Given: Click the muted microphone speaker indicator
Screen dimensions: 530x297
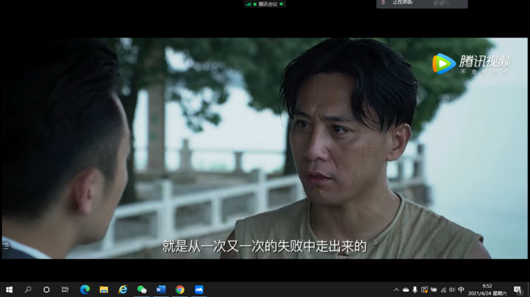Looking at the screenshot, I should coord(383,3).
